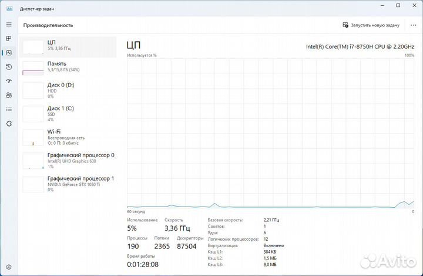Click the base speed 2,21 ГГц value
Viewport: 423px width, 276px height.
tap(271, 220)
